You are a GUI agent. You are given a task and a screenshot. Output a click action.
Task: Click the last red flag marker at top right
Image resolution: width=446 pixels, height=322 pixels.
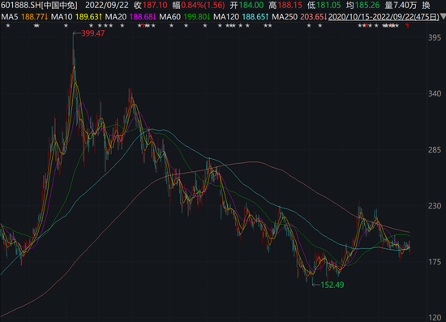pyautogui.click(x=407, y=26)
